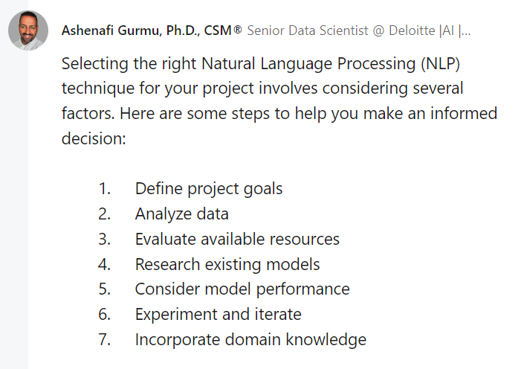Click the author name Ashenafi Gurmu, Ph.D., CSM

146,31
